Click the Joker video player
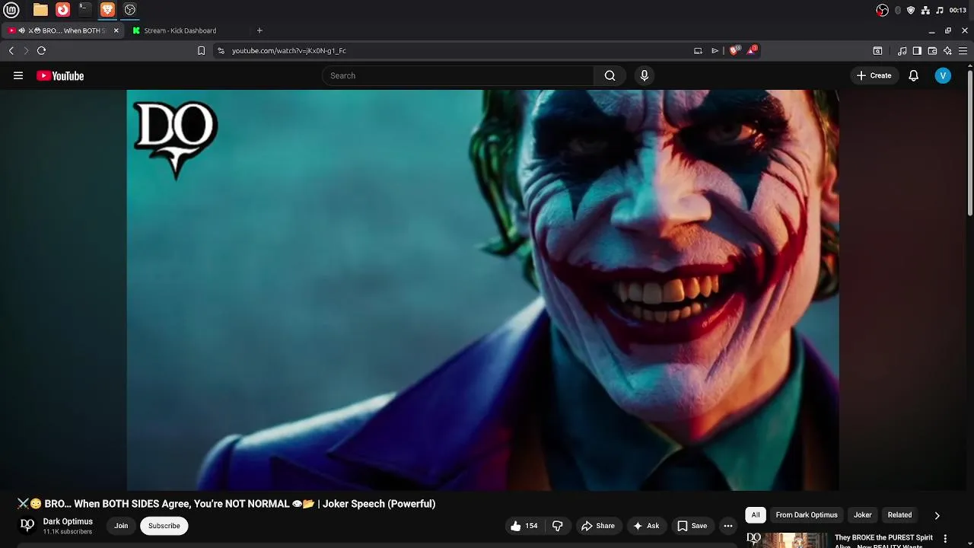 (482, 290)
